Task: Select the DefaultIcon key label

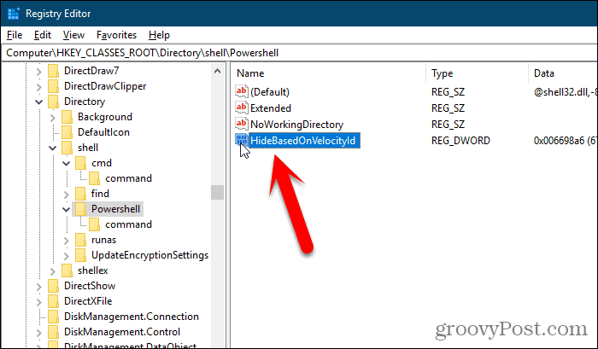Action: click(x=103, y=132)
